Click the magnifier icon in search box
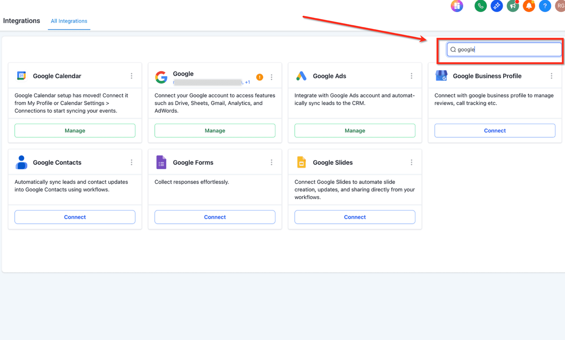Image resolution: width=565 pixels, height=340 pixels. 453,50
